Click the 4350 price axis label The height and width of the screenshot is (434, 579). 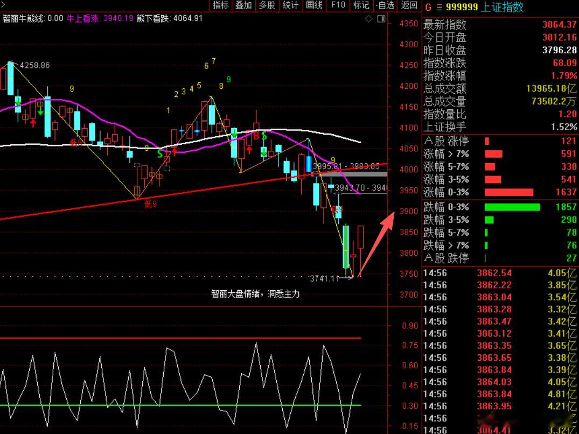(408, 24)
